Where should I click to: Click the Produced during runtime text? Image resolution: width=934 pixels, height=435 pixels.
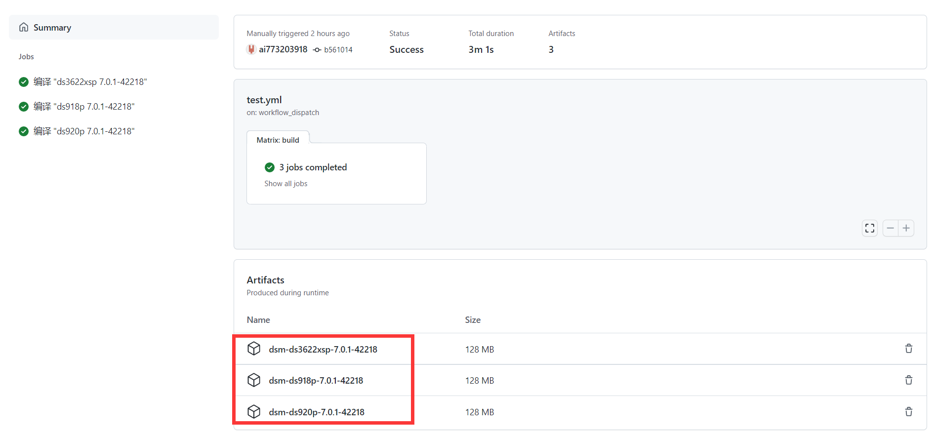click(288, 293)
